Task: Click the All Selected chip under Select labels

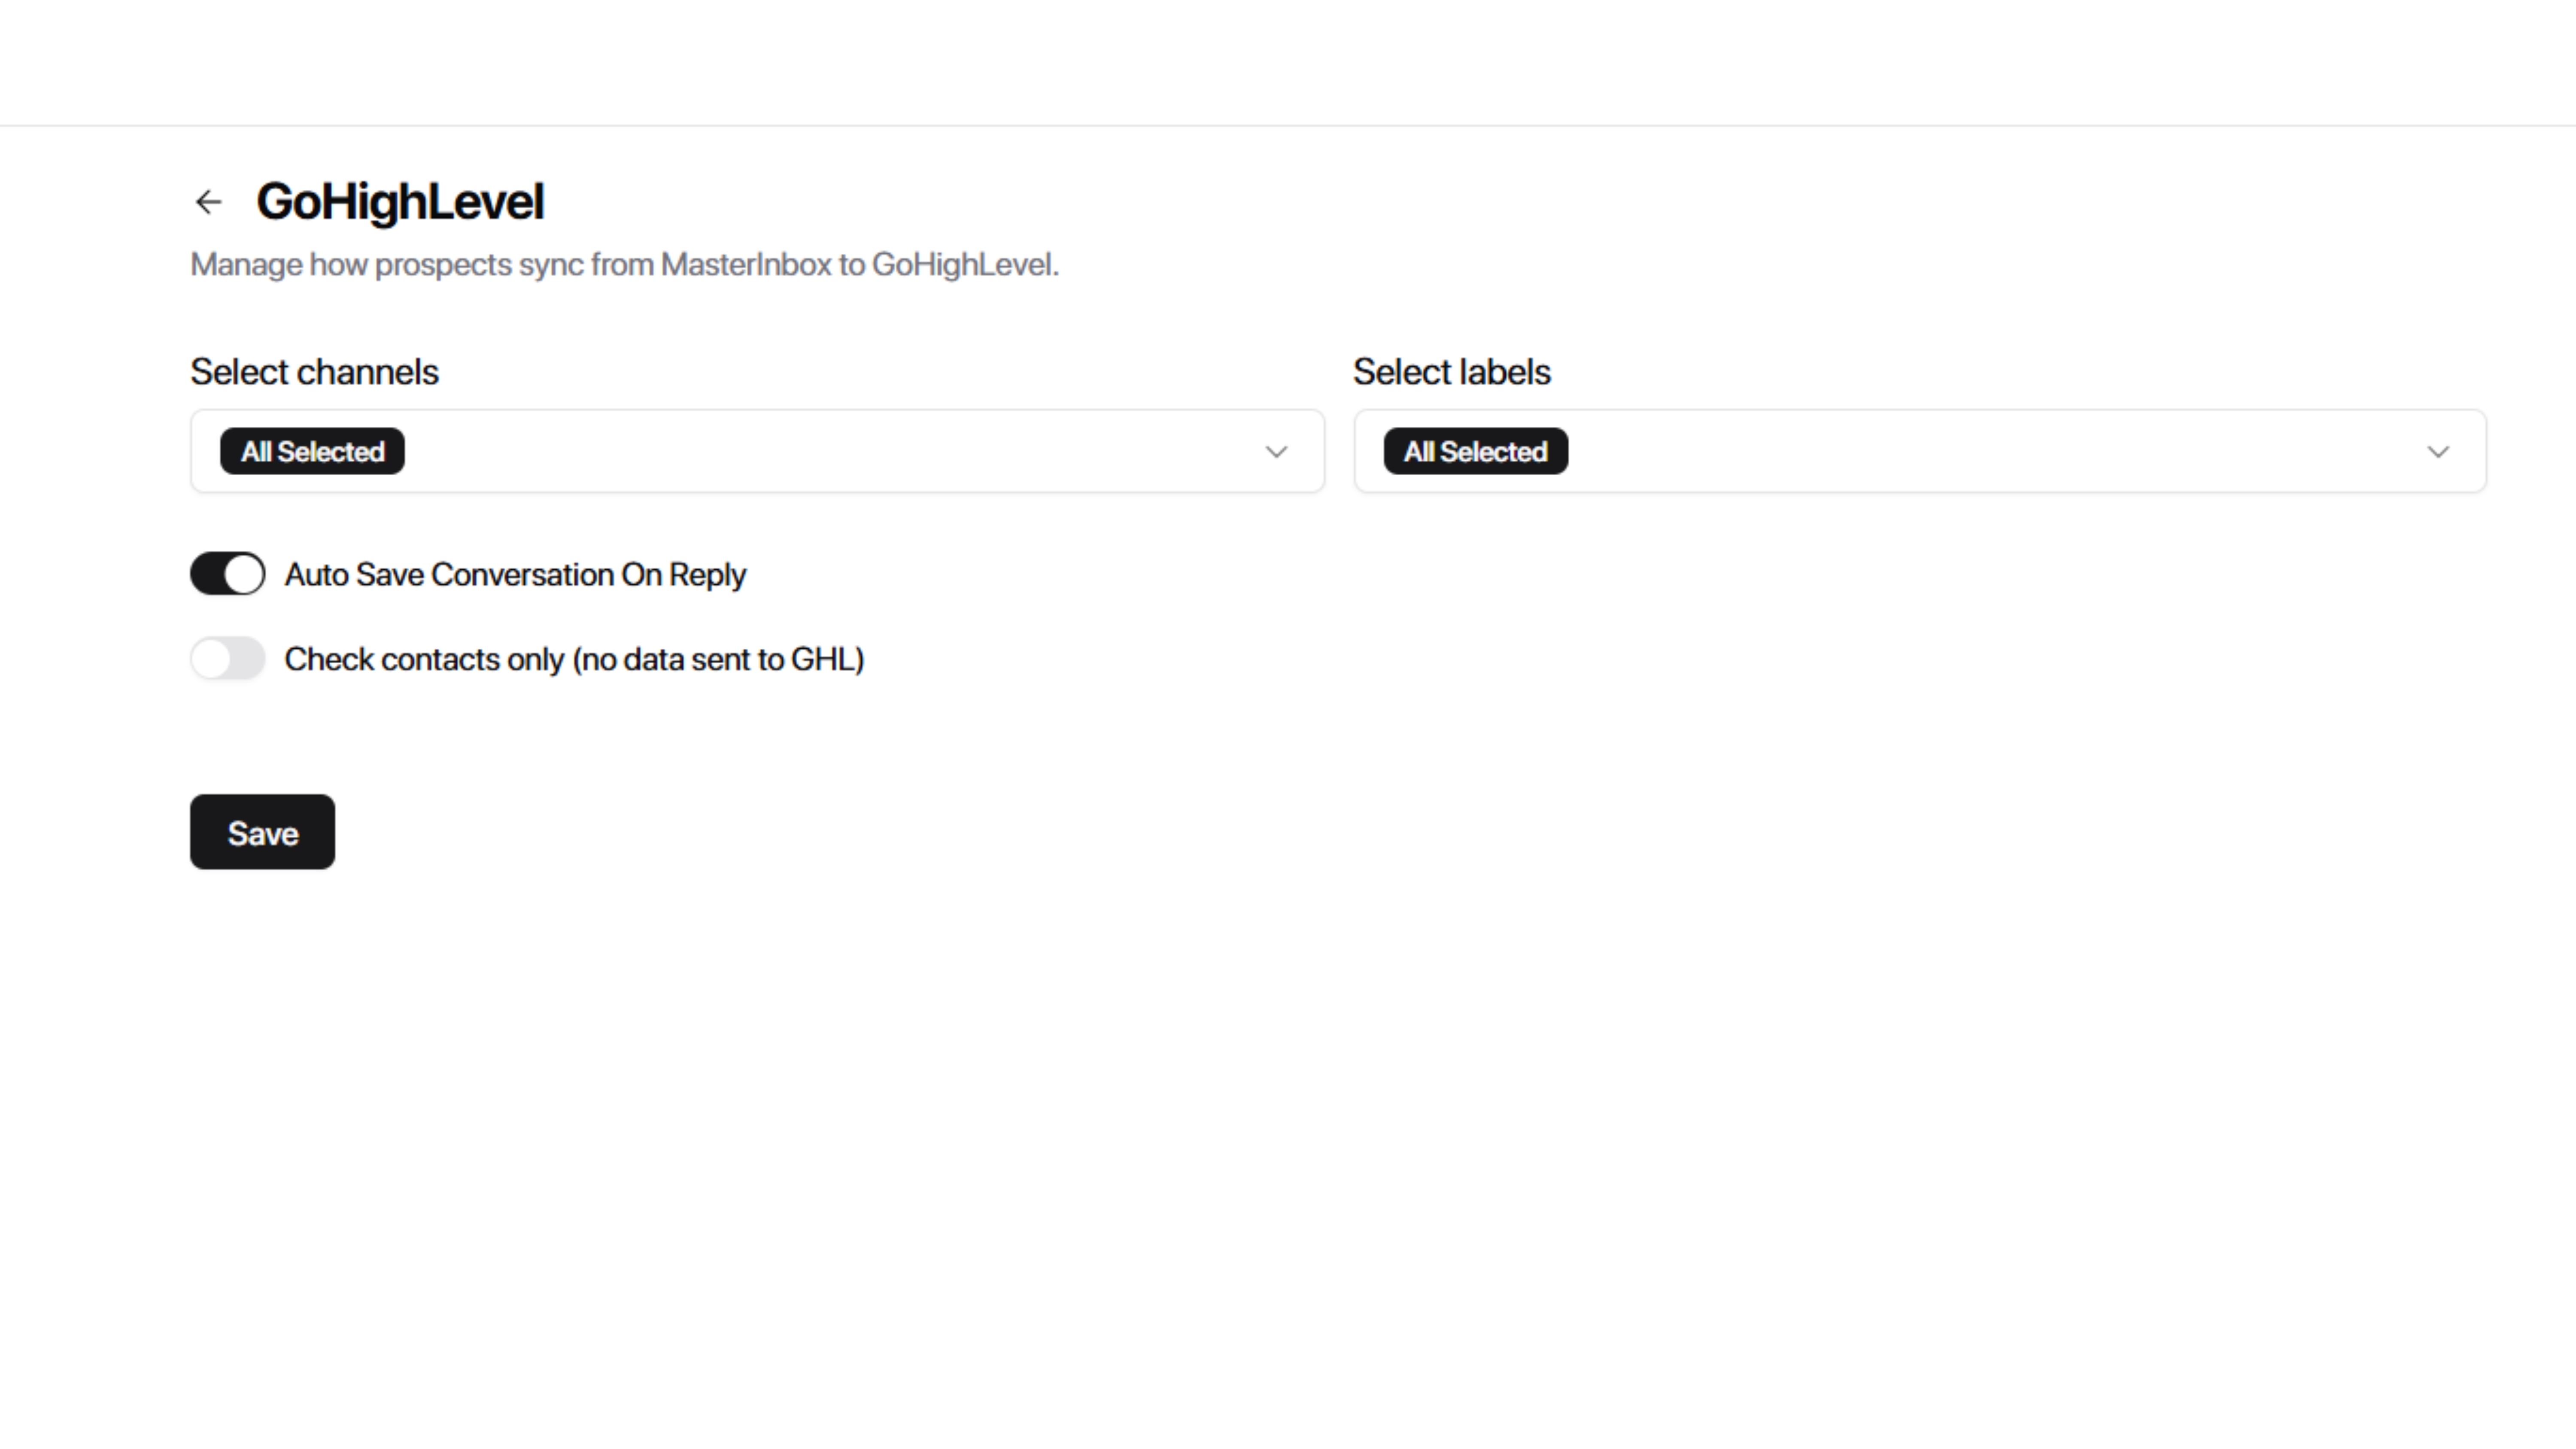Action: (x=1475, y=451)
